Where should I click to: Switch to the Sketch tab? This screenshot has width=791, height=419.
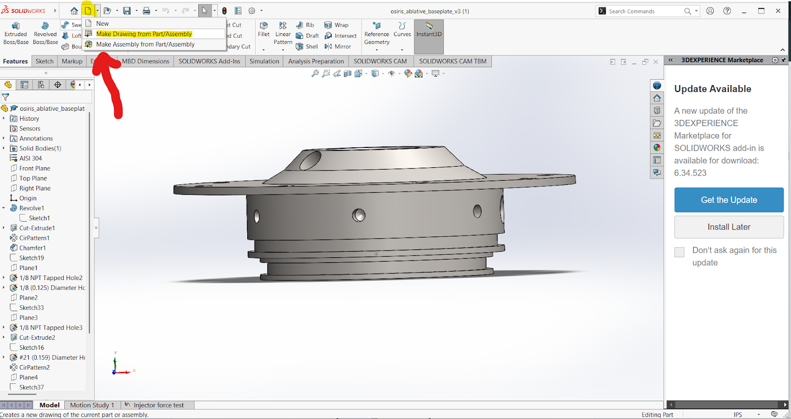tap(44, 61)
